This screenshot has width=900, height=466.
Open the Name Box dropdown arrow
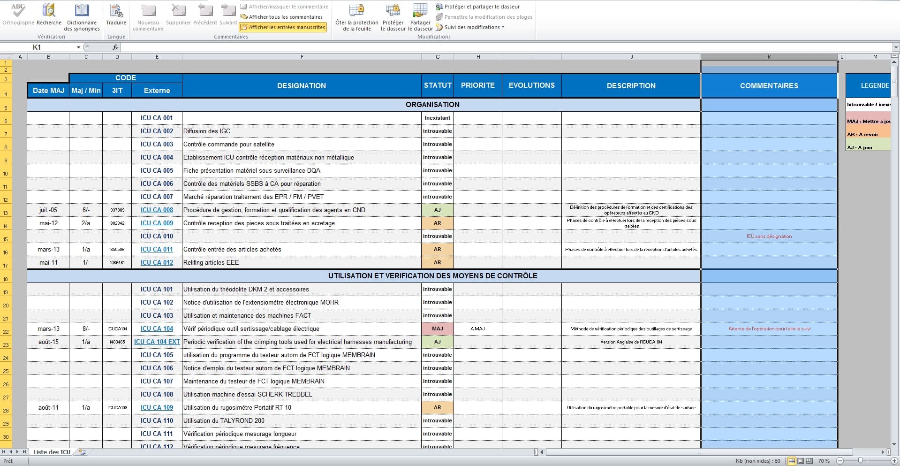[x=78, y=47]
